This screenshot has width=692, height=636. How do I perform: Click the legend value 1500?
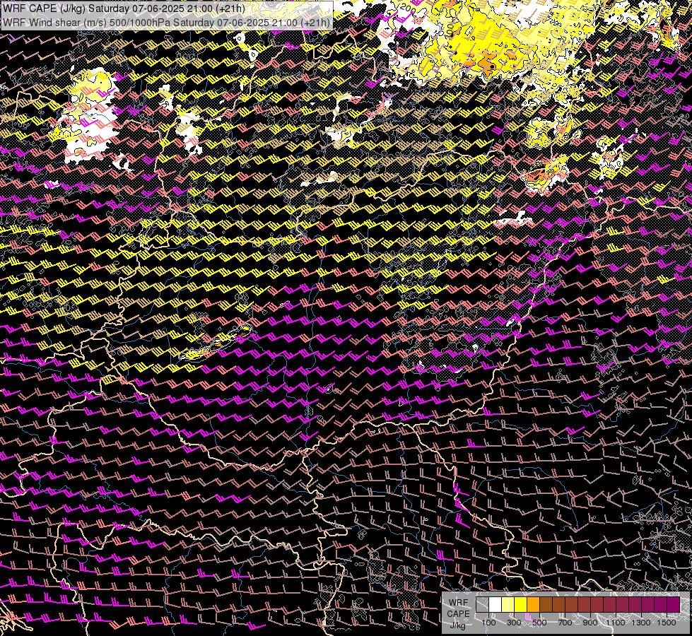point(667,623)
